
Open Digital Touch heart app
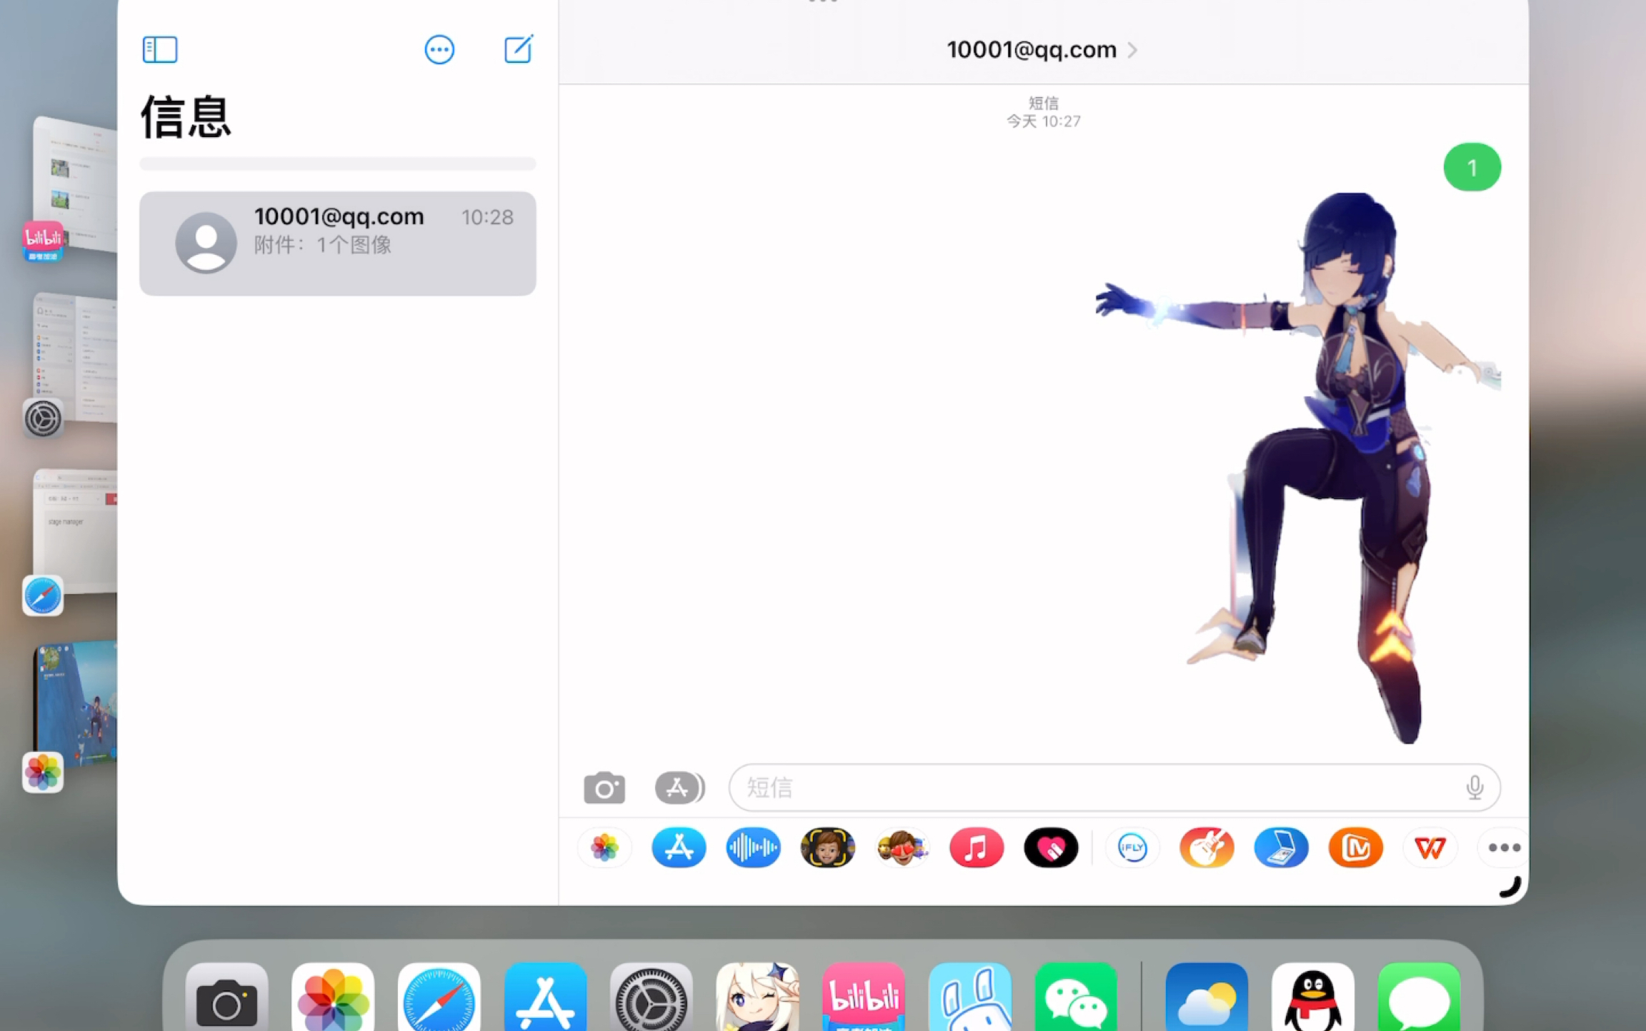(1050, 848)
